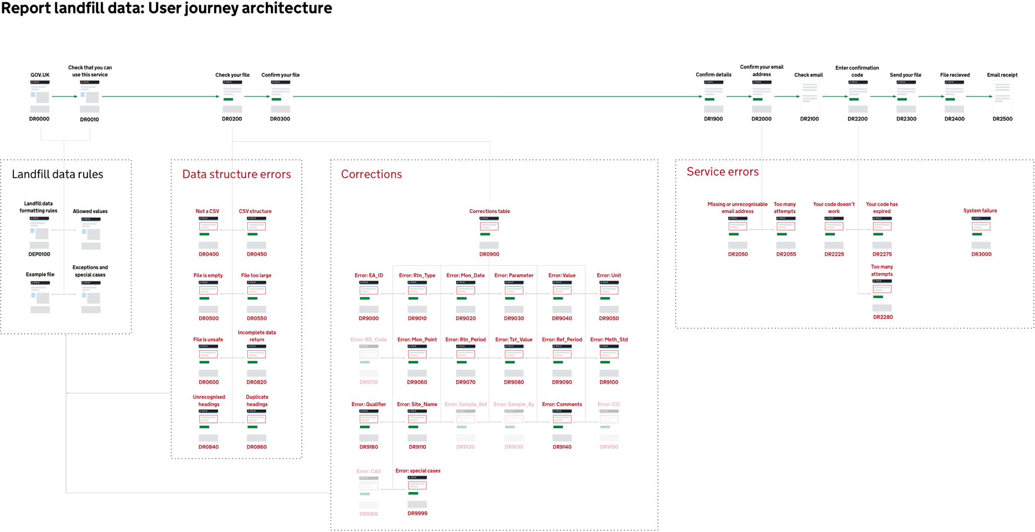Open the Too many attempts DR2055 thumbnail
This screenshot has height=532, width=1035.
coord(785,233)
